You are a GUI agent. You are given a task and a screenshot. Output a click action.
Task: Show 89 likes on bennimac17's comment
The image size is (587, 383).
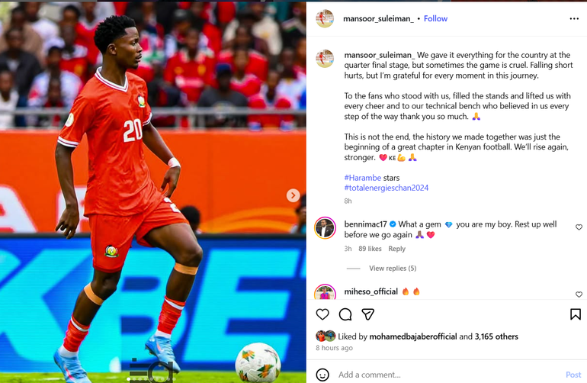point(370,249)
